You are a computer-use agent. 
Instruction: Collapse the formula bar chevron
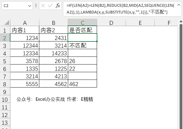[179, 5]
